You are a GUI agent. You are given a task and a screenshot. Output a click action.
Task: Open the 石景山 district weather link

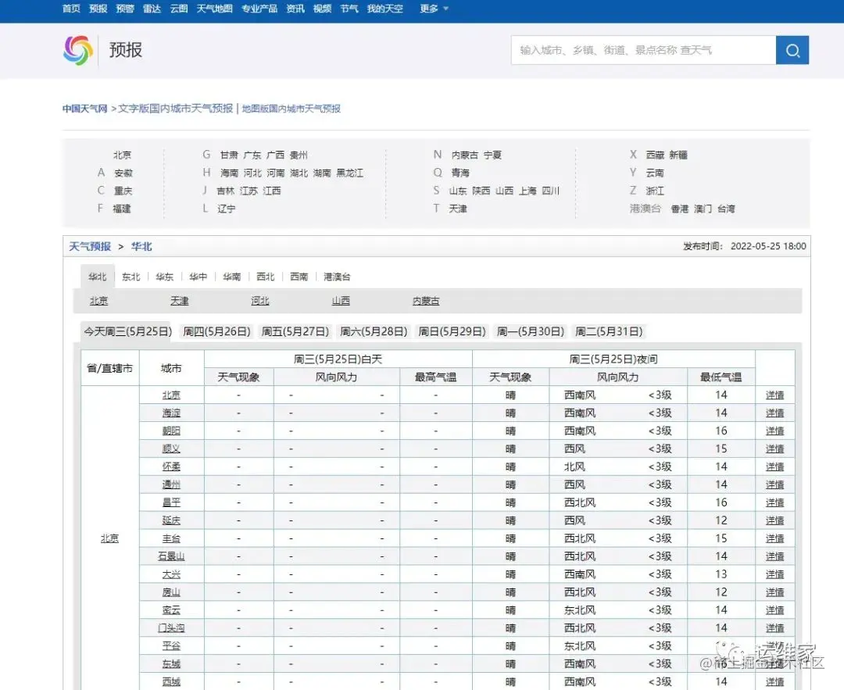171,556
